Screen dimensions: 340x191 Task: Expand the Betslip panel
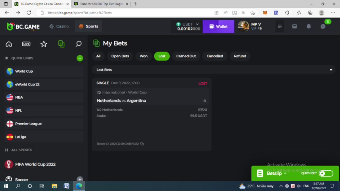tap(275, 173)
